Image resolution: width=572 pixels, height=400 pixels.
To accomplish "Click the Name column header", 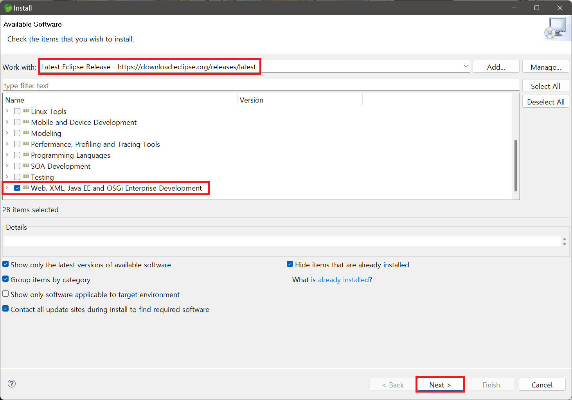I will pyautogui.click(x=120, y=100).
